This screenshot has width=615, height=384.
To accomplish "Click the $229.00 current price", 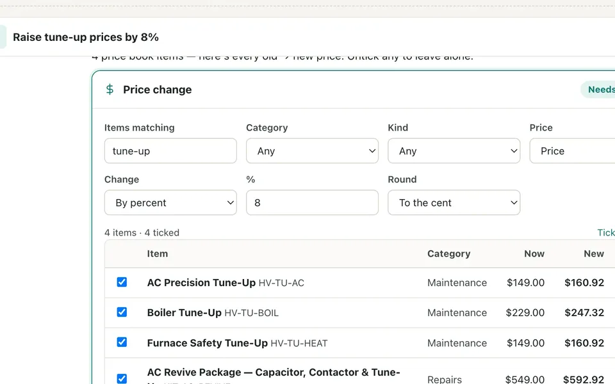I will click(525, 313).
